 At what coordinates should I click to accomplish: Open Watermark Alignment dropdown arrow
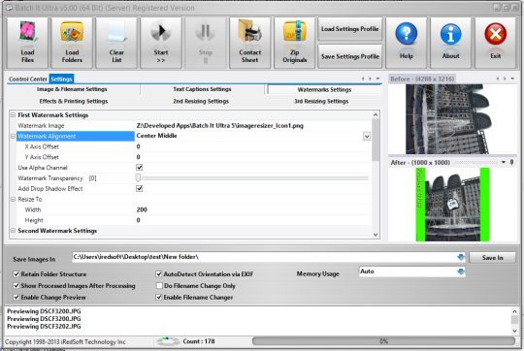pyautogui.click(x=367, y=137)
